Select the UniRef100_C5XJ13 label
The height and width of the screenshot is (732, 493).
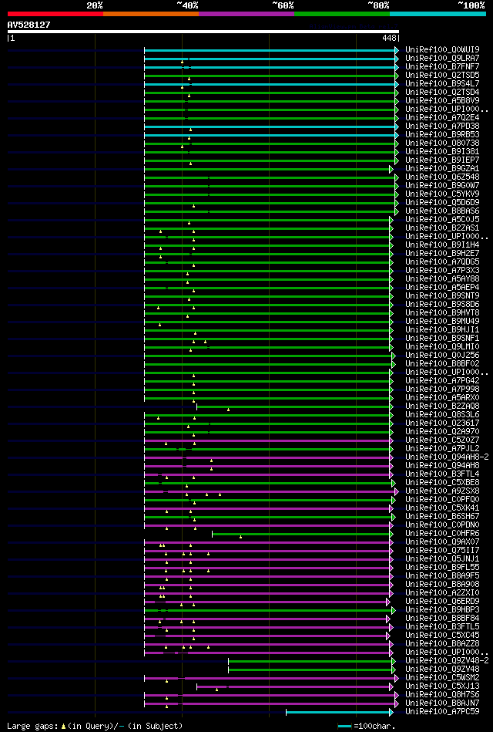pyautogui.click(x=443, y=686)
